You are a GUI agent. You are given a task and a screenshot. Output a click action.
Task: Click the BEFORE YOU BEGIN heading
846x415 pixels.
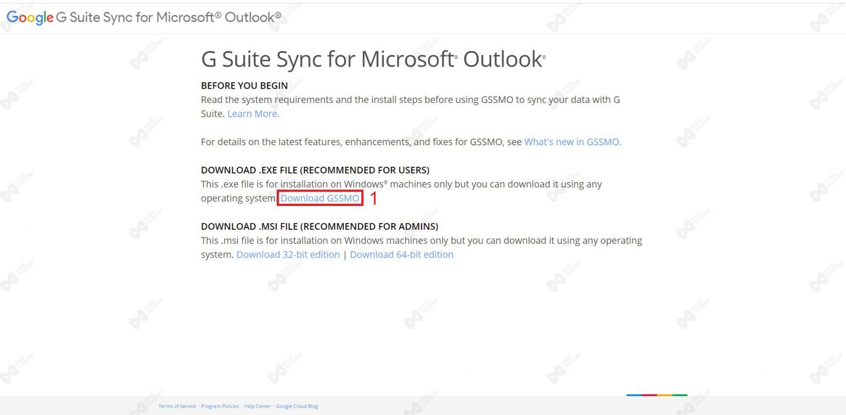click(x=244, y=86)
